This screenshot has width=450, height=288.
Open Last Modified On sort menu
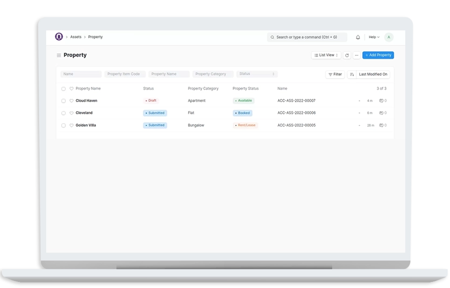(373, 74)
